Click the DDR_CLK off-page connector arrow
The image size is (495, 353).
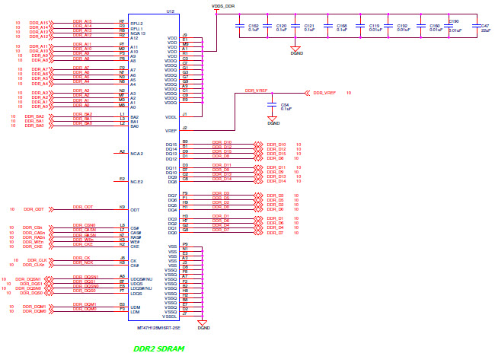pos(51,260)
